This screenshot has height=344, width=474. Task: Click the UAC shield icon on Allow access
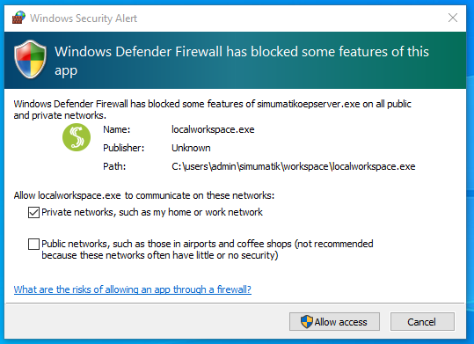(x=307, y=322)
